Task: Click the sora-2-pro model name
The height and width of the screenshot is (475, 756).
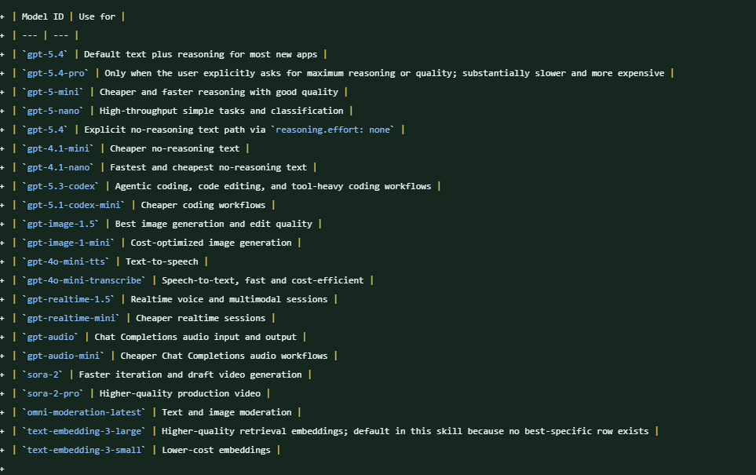Action: [x=53, y=393]
